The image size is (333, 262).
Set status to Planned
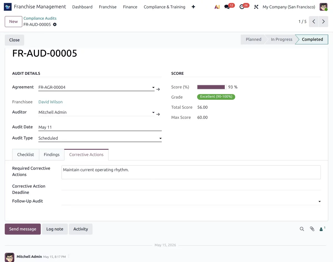pyautogui.click(x=253, y=39)
